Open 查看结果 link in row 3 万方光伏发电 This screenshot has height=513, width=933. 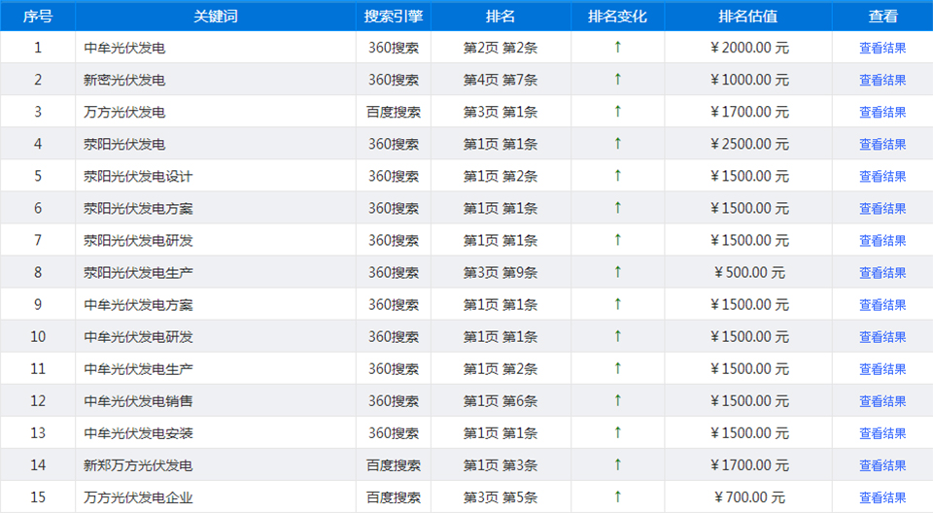pos(882,112)
